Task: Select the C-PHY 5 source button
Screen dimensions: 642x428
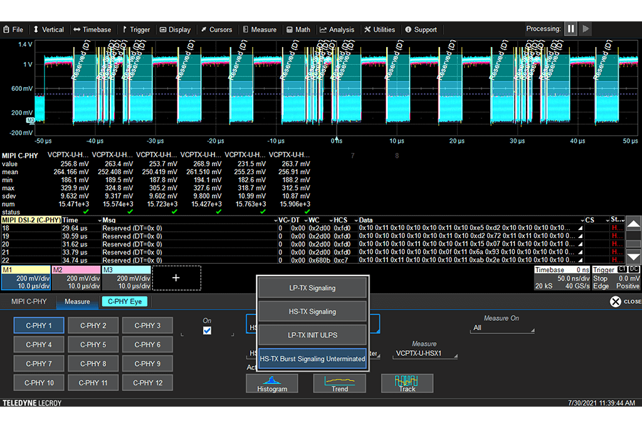Action: 93,344
